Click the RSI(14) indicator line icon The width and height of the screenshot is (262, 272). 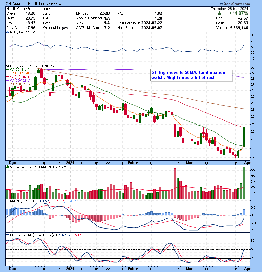tap(8, 32)
